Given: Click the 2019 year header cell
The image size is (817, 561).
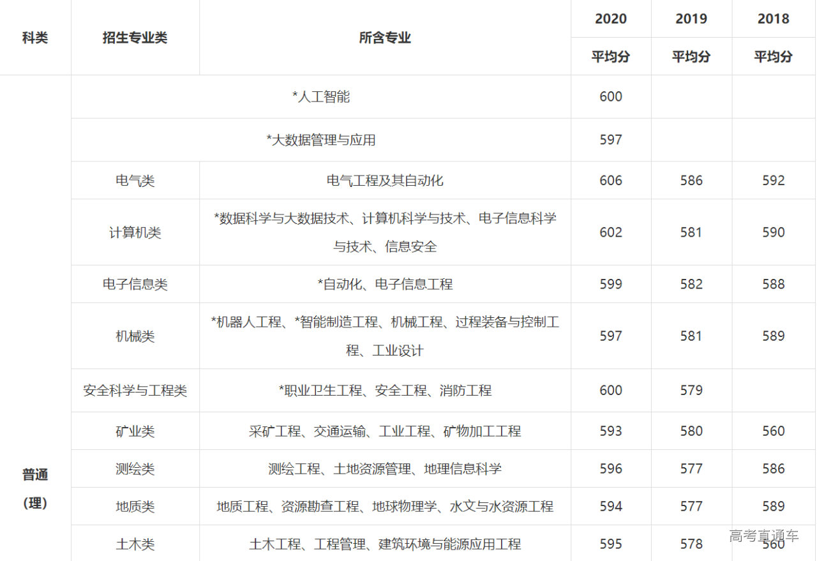Looking at the screenshot, I should (691, 19).
